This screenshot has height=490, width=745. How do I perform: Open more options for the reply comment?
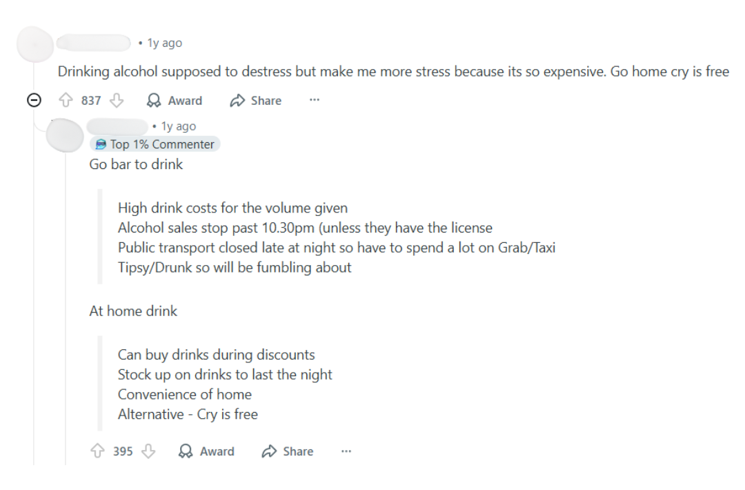(x=346, y=451)
